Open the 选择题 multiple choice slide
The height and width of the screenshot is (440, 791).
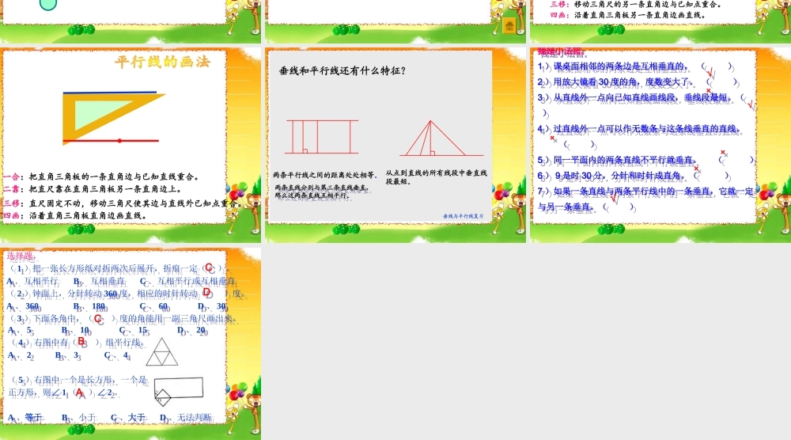(131, 343)
